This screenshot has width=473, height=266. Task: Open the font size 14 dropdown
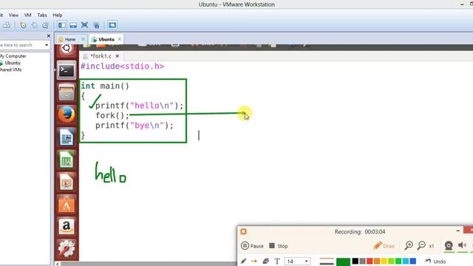(297, 261)
